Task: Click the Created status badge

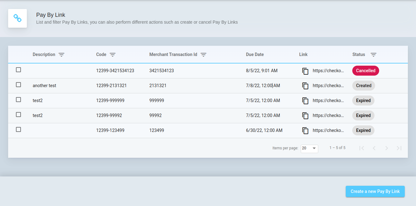Action: (x=364, y=86)
